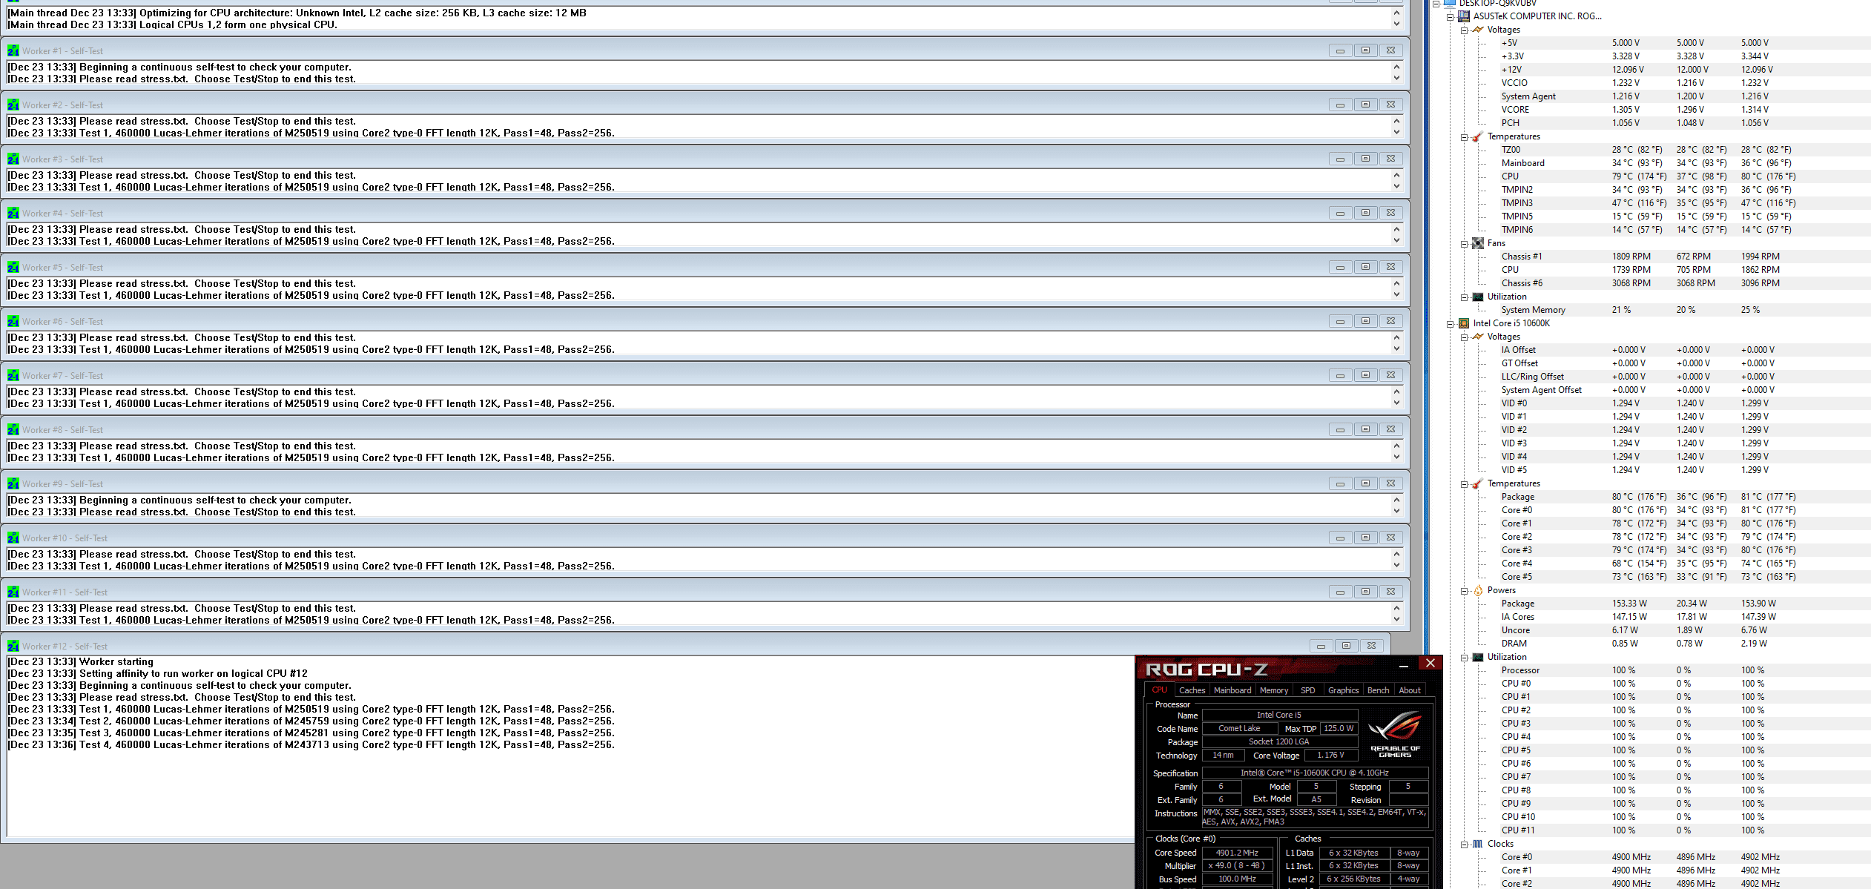Click the Intel Core i5 10600K chip icon

[1464, 323]
